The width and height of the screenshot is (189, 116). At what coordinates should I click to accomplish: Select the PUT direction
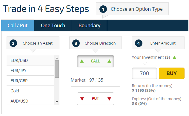point(96,99)
